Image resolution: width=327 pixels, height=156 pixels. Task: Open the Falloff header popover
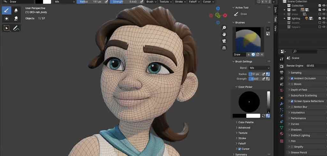point(194,2)
